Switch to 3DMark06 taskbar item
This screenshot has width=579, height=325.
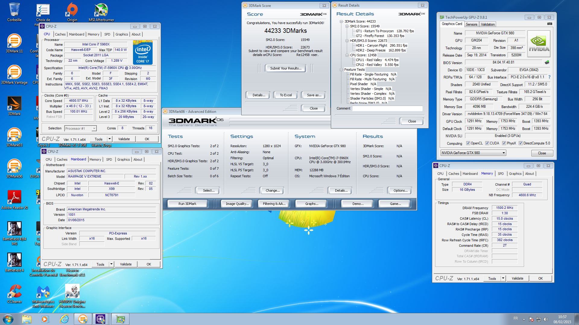83,319
